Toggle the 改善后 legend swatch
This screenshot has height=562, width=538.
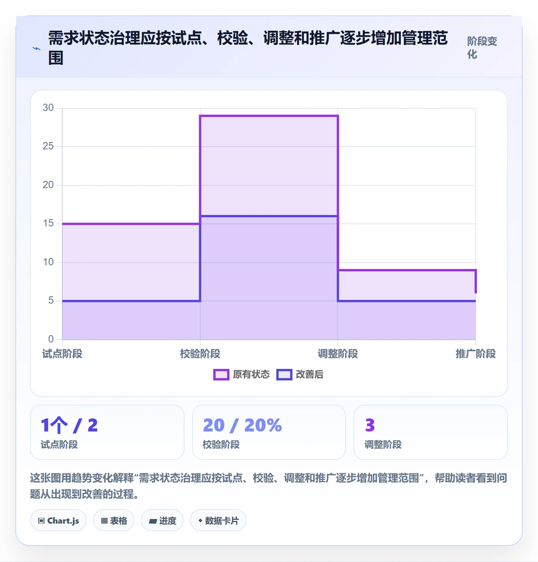point(284,375)
